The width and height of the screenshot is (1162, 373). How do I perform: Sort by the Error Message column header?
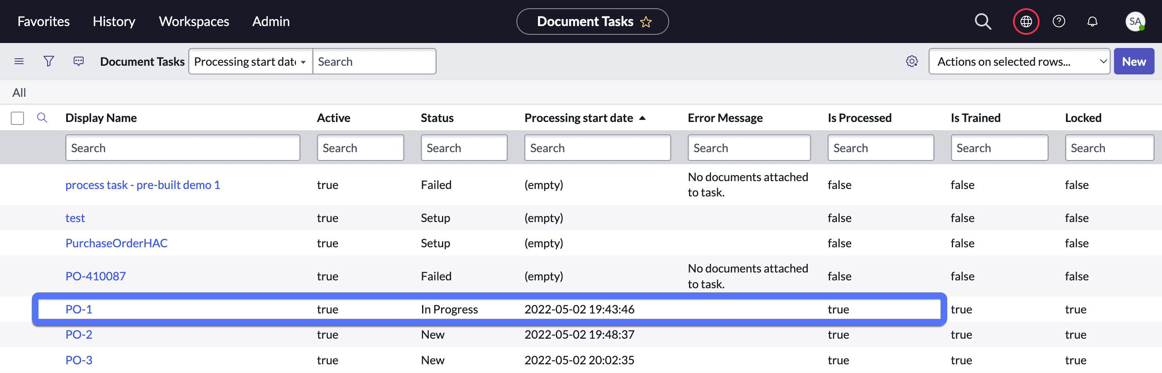725,118
